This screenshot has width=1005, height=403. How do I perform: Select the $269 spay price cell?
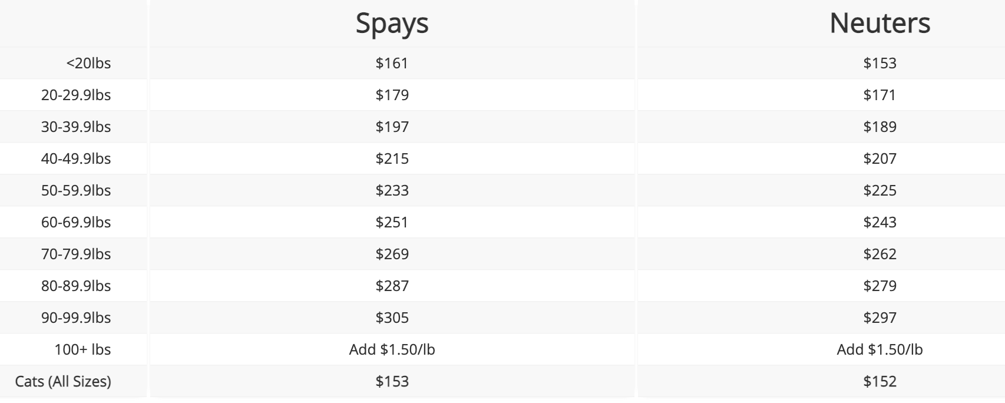pos(392,254)
